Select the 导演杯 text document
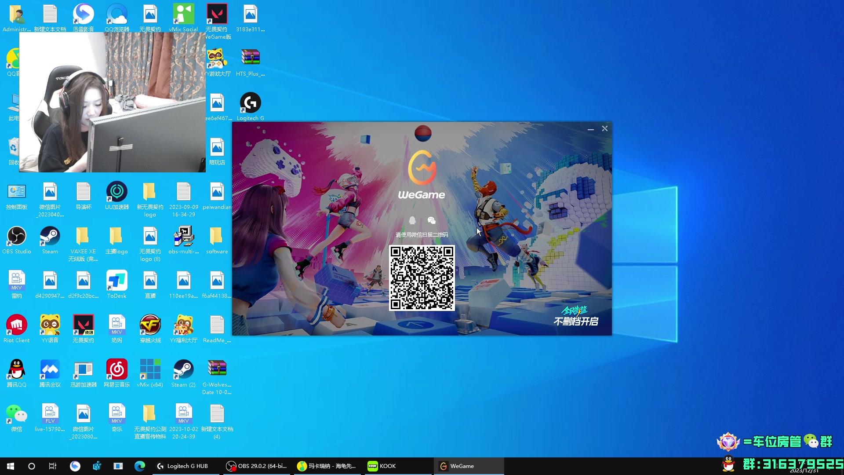844x475 pixels. [x=84, y=196]
